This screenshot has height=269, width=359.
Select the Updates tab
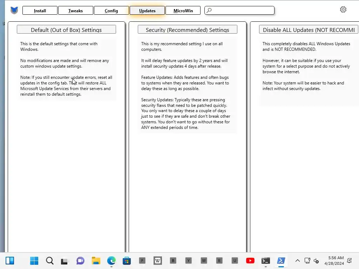[147, 11]
